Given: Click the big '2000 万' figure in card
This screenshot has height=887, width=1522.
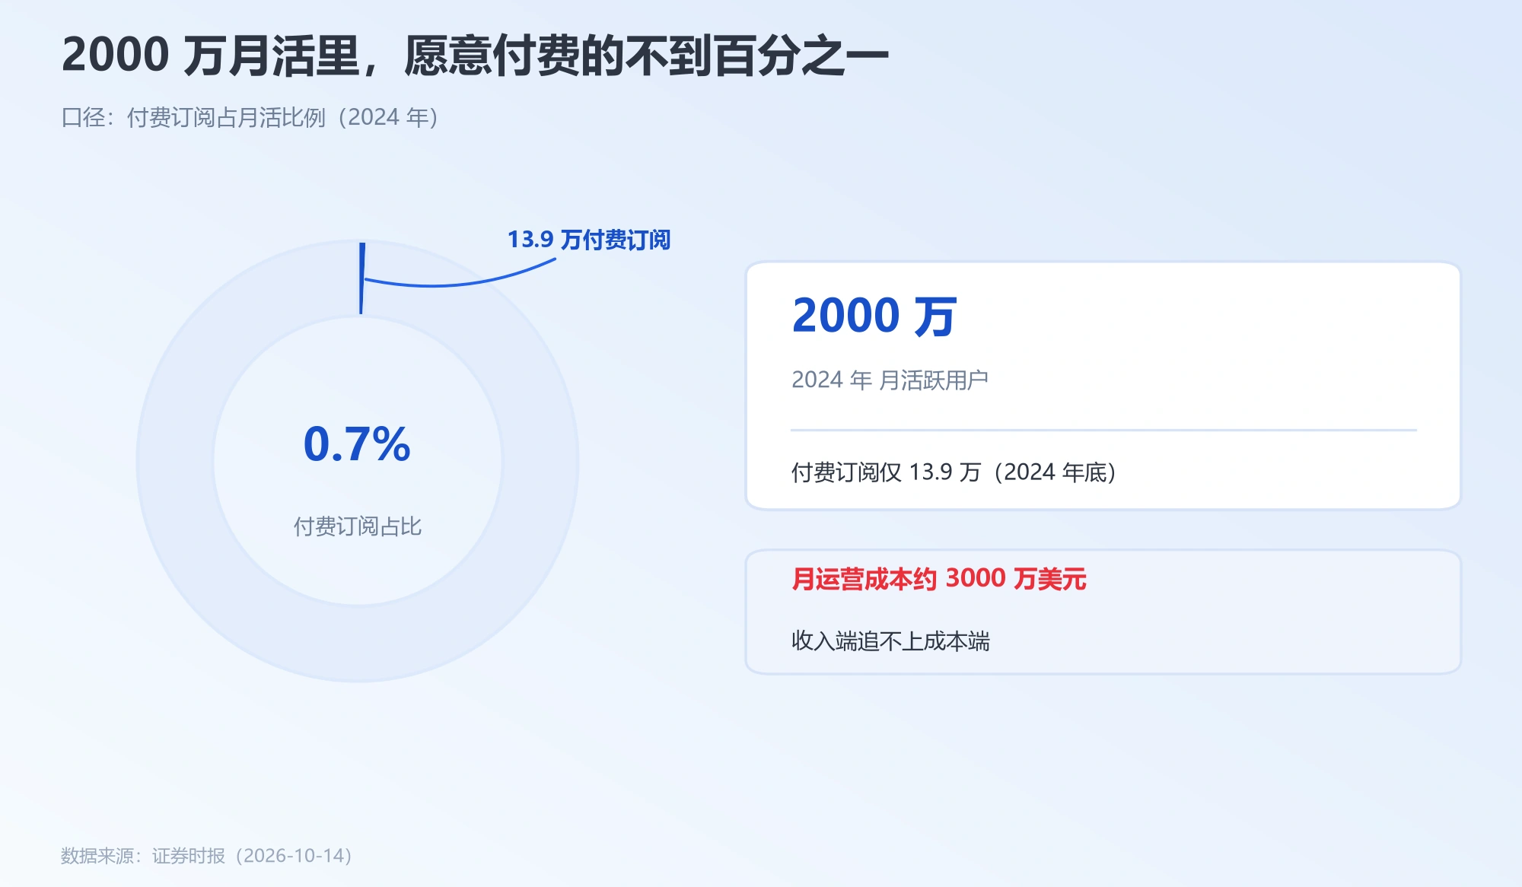Looking at the screenshot, I should [x=874, y=316].
